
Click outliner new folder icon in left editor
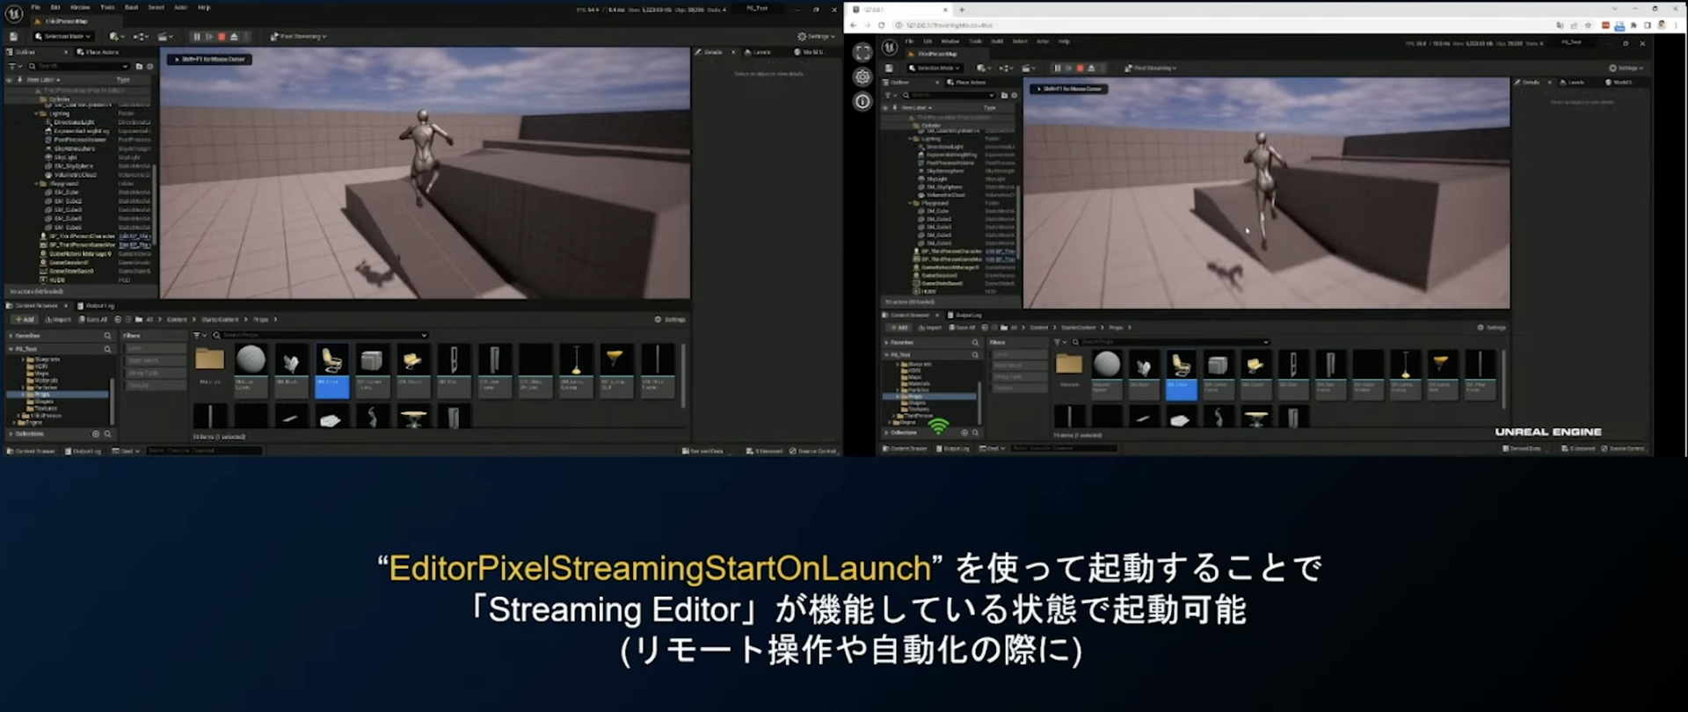pyautogui.click(x=139, y=66)
